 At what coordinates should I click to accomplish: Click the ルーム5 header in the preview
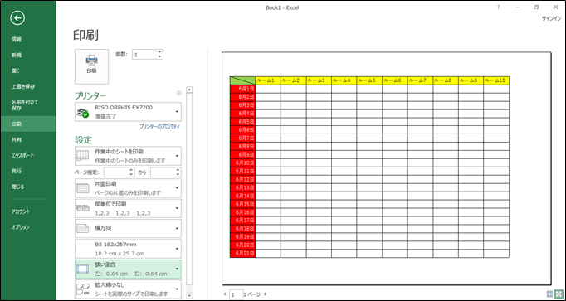click(369, 80)
